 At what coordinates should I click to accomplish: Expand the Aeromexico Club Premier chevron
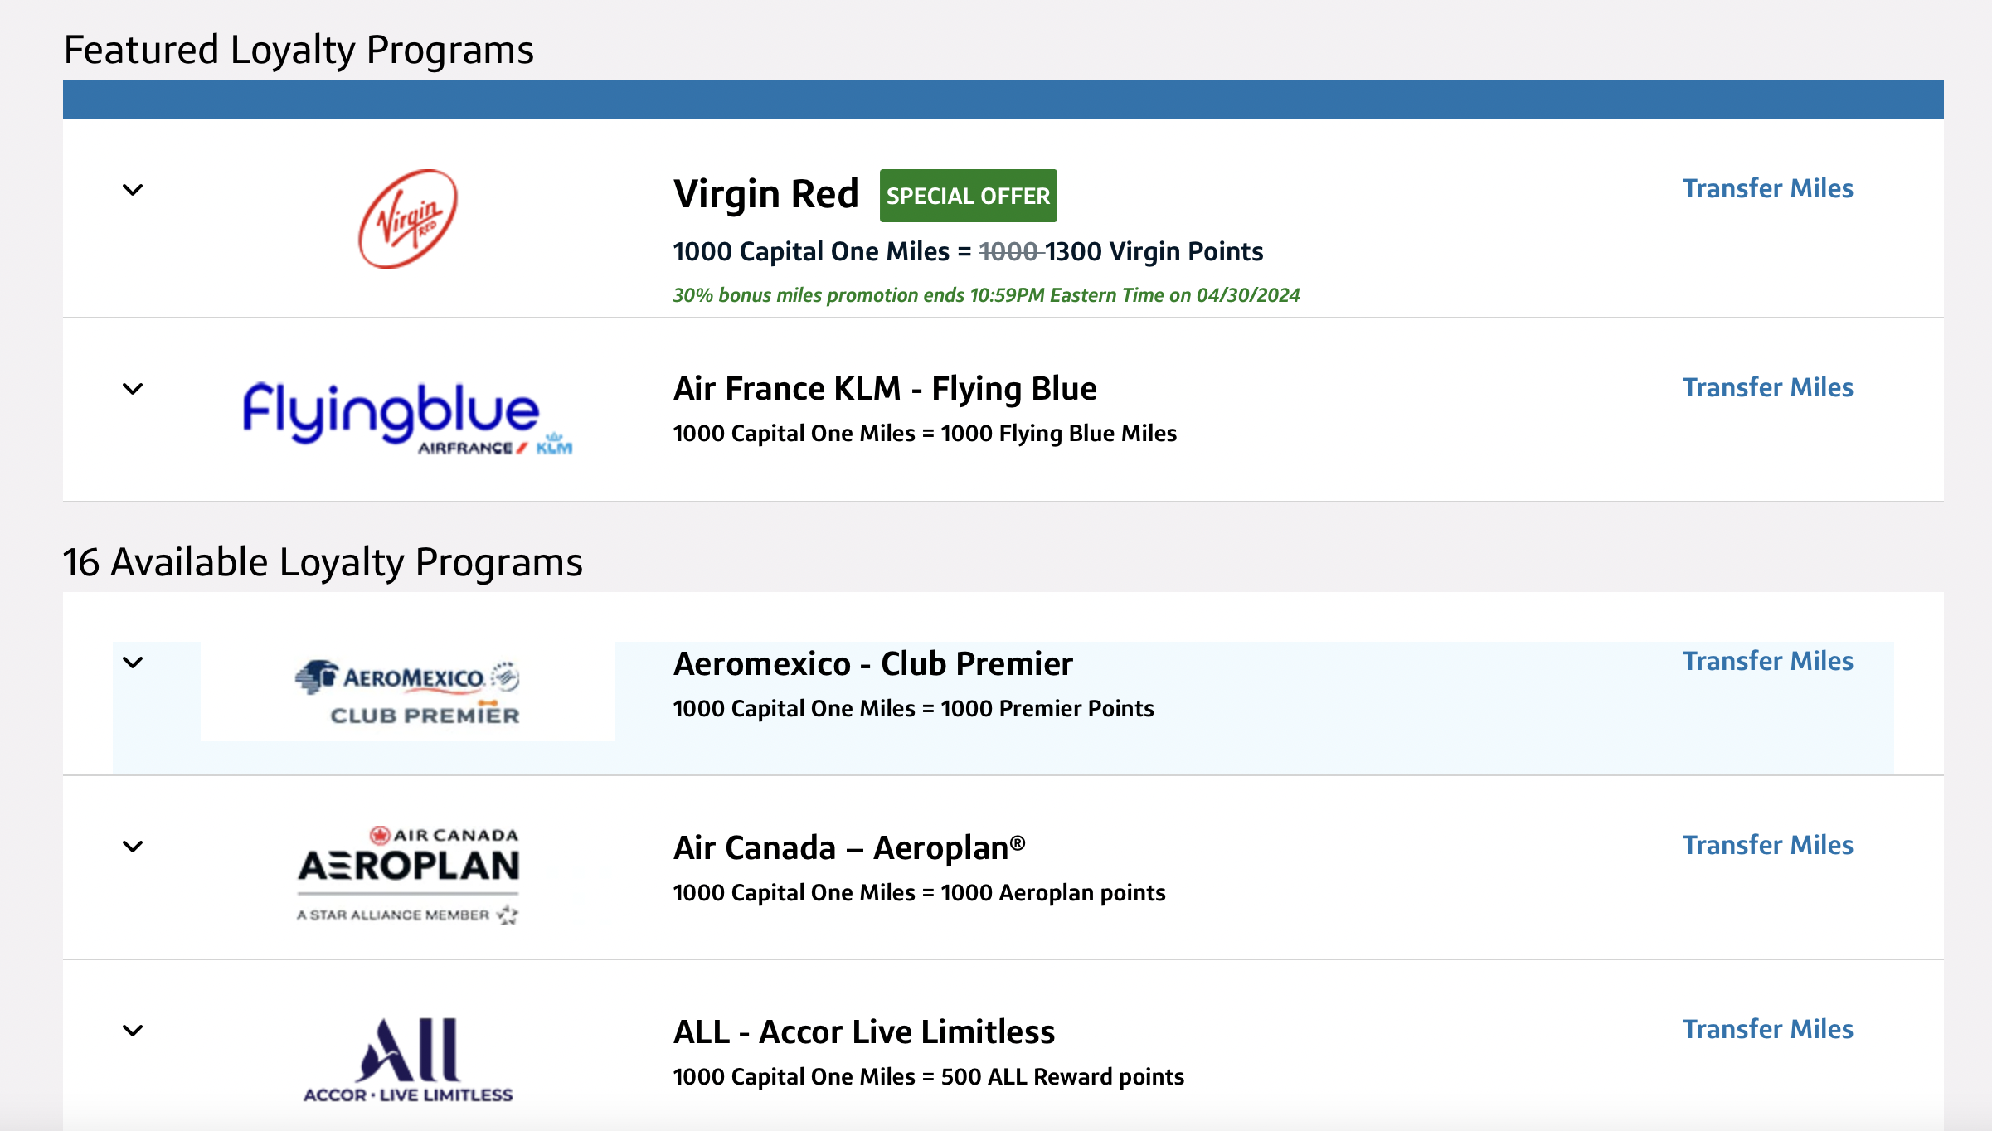133,663
